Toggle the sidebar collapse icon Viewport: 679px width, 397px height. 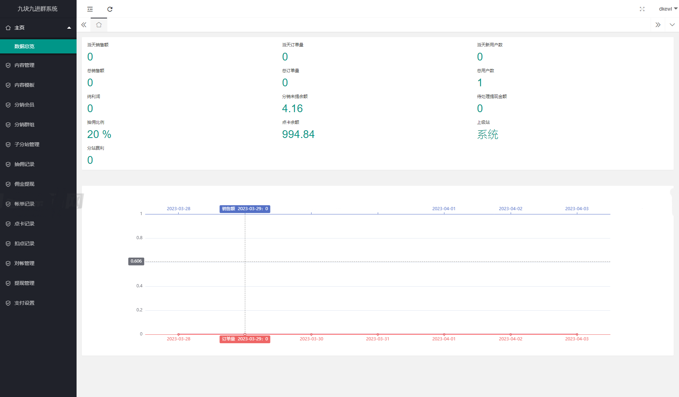tap(90, 9)
